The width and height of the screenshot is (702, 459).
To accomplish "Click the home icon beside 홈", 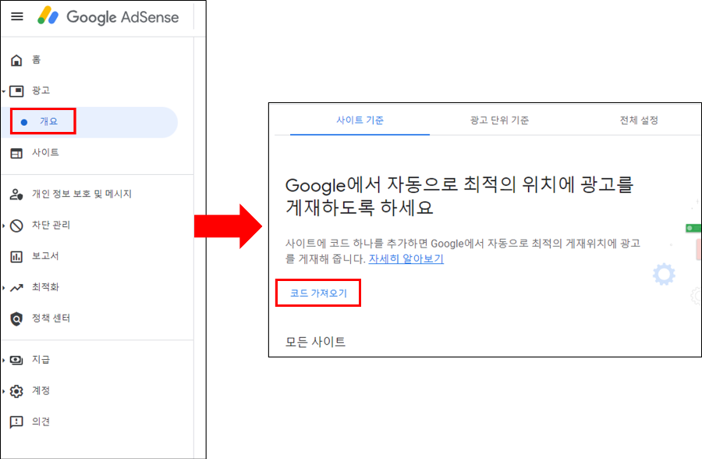I will pos(16,60).
